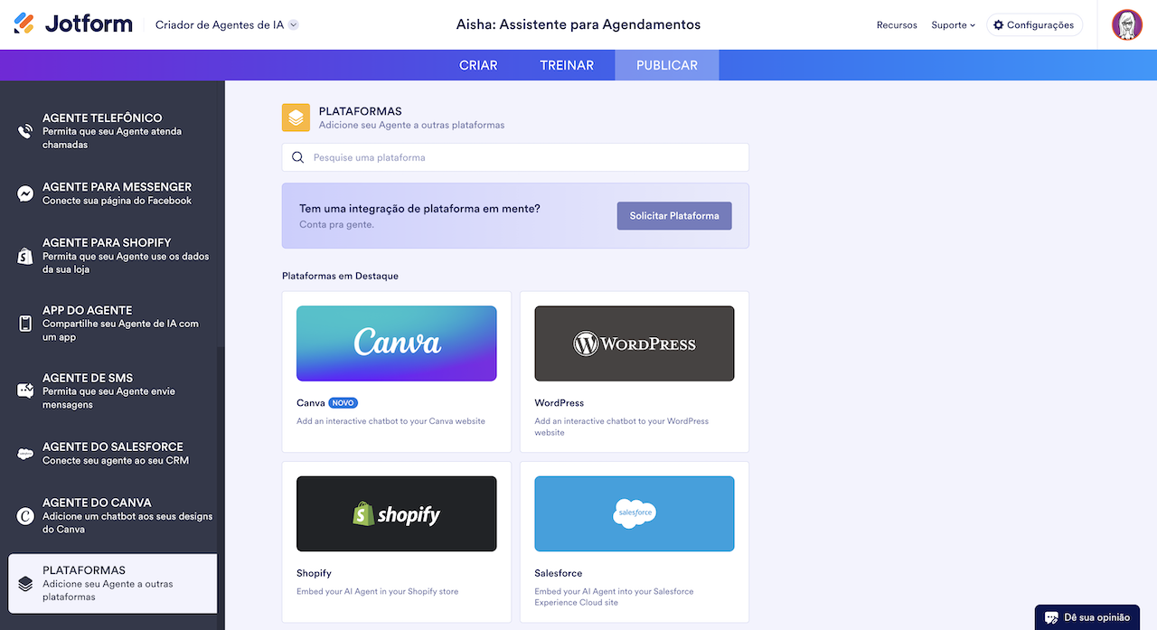Click the Shopify card title text

(x=314, y=573)
